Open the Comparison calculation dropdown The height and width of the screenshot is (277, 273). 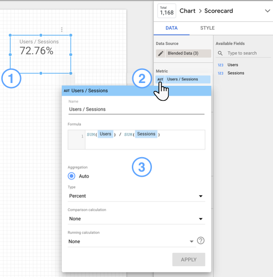pyautogui.click(x=136, y=219)
